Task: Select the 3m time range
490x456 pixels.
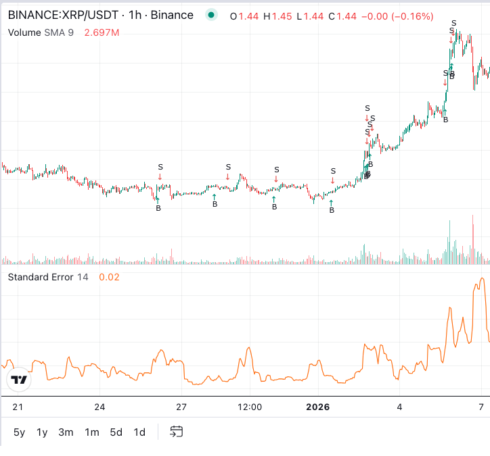Action: click(66, 432)
